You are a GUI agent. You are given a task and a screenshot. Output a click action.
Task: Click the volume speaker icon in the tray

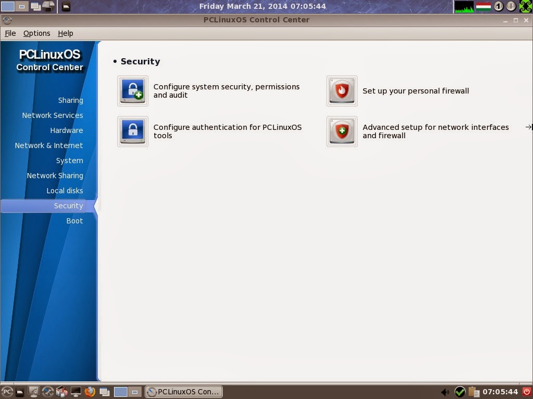point(445,392)
